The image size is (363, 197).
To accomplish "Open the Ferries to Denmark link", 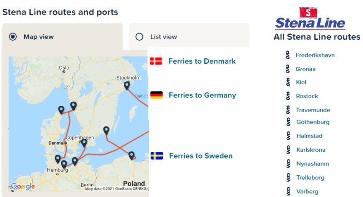I will 202,61.
